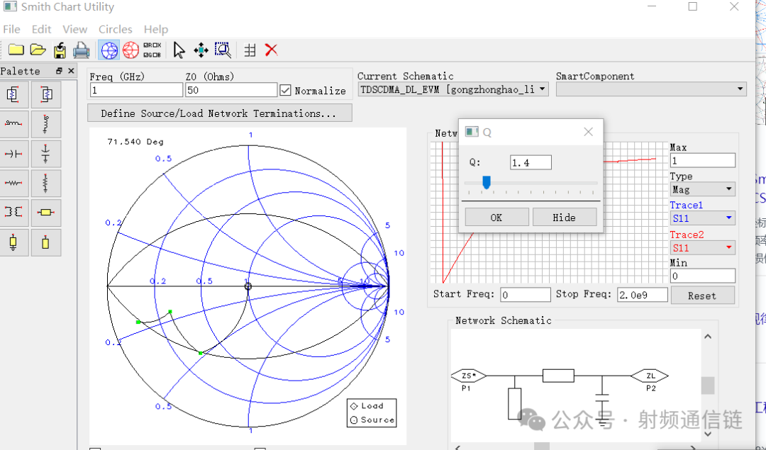Viewport: 766px width, 450px height.
Task: Click the Print toolbar icon
Action: click(x=81, y=50)
